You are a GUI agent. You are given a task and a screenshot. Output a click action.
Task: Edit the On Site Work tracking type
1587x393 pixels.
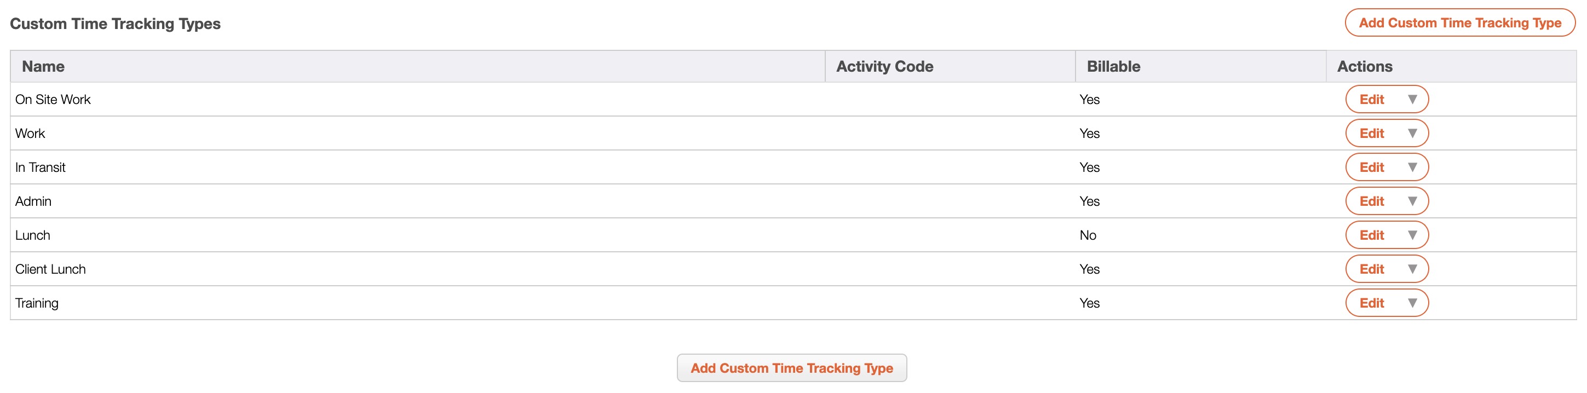1372,100
